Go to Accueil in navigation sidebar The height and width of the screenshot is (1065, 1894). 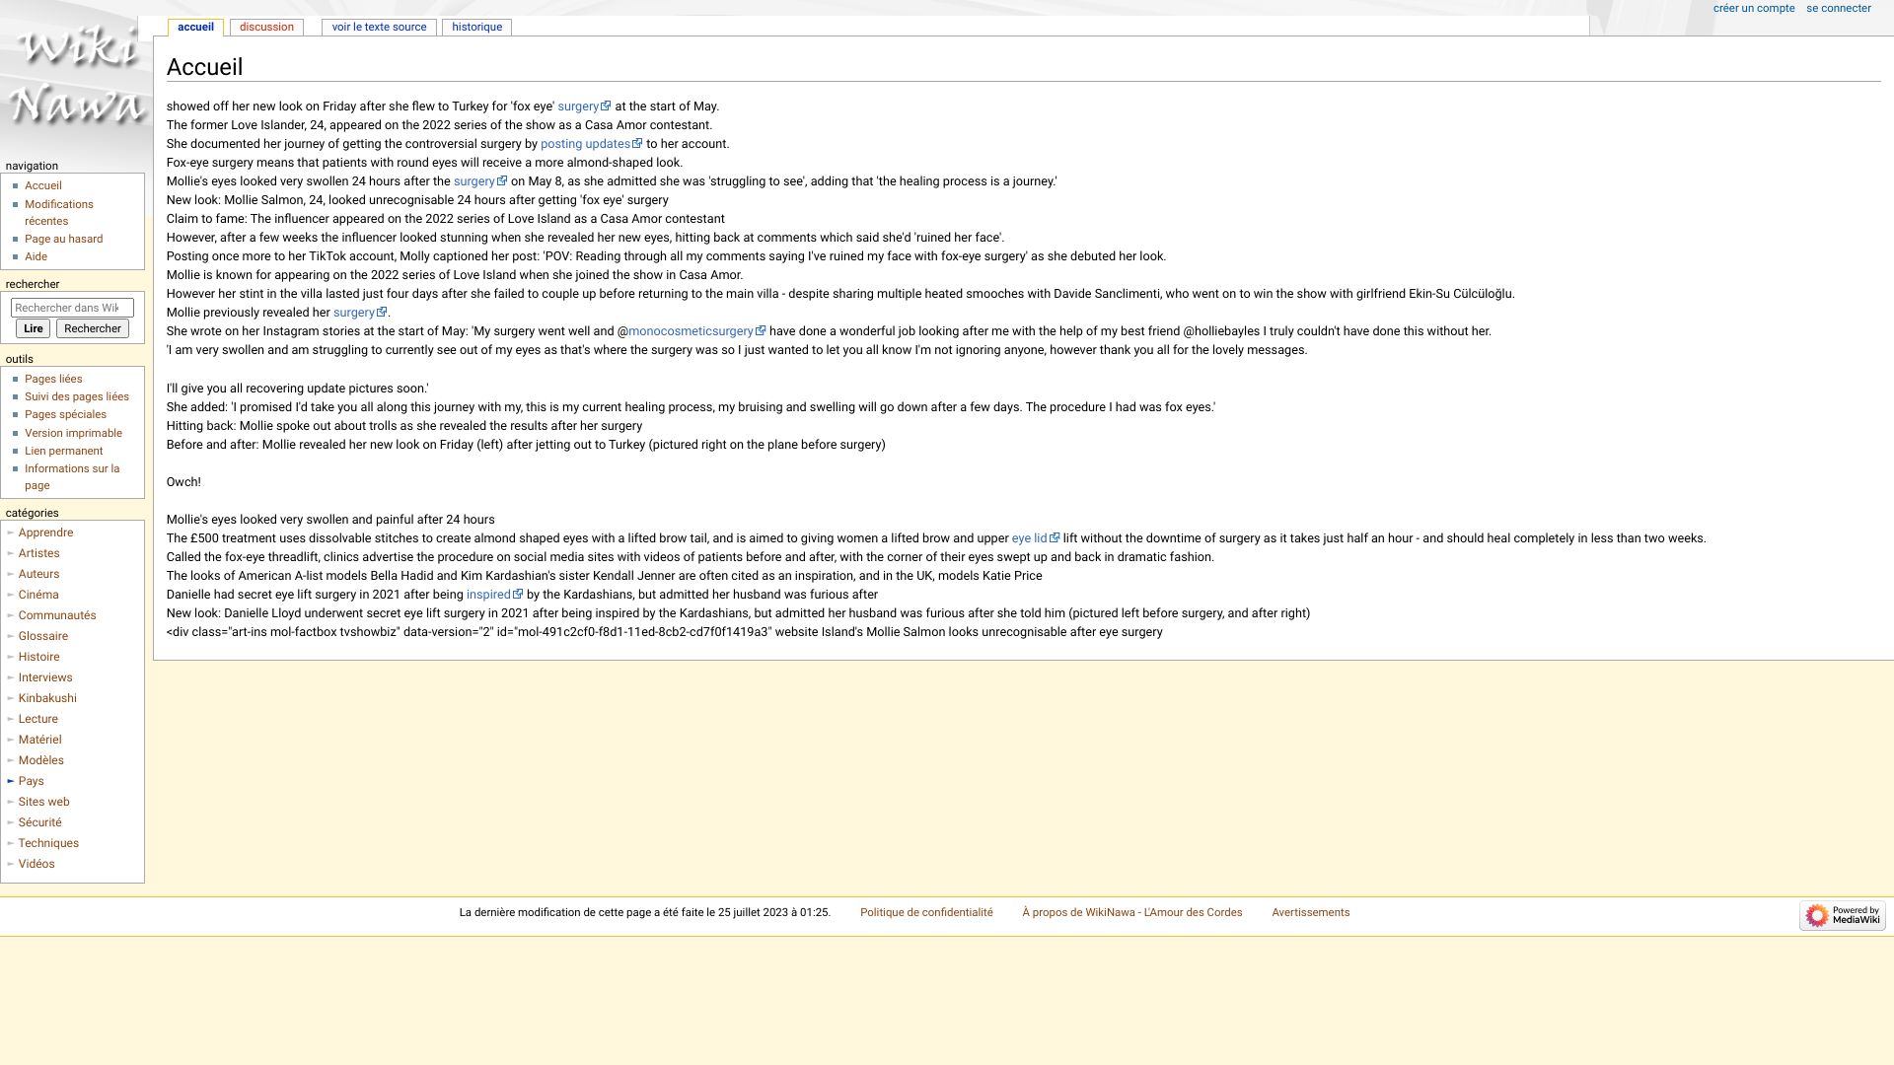[43, 185]
